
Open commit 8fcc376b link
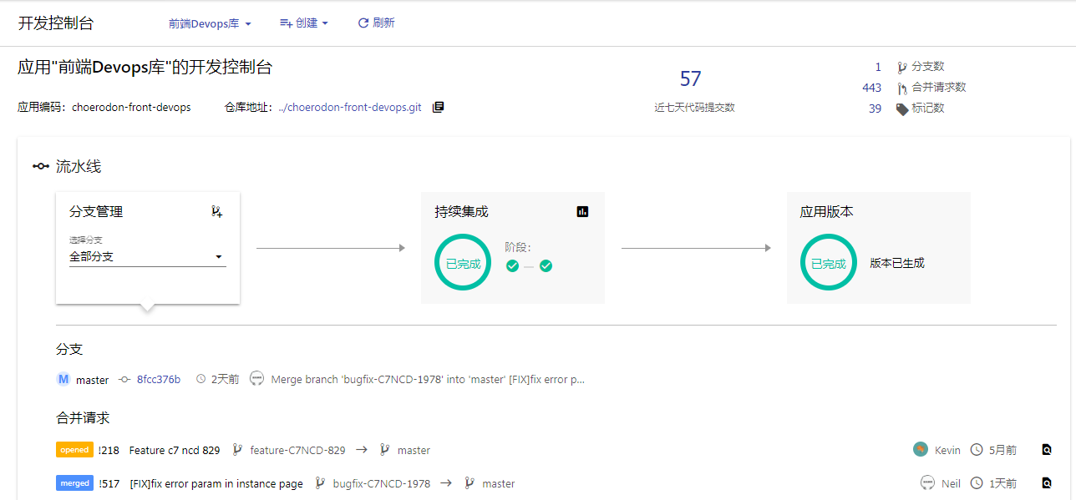click(159, 379)
